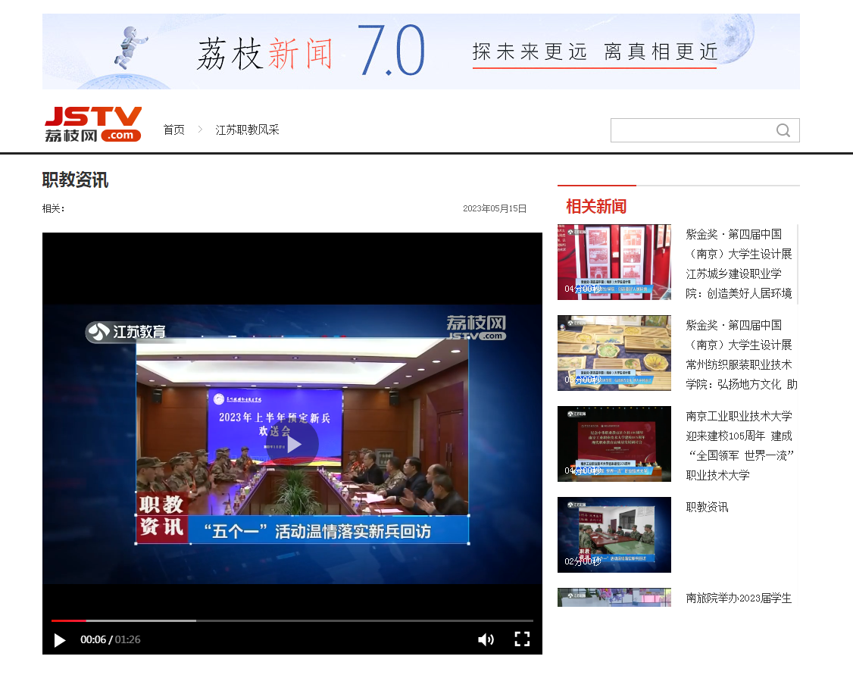853x675 pixels.
Task: Open 南旅院举办2023届学生 news link
Action: [x=739, y=598]
